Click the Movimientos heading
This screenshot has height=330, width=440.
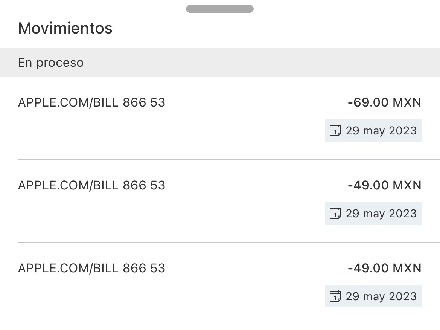coord(65,28)
